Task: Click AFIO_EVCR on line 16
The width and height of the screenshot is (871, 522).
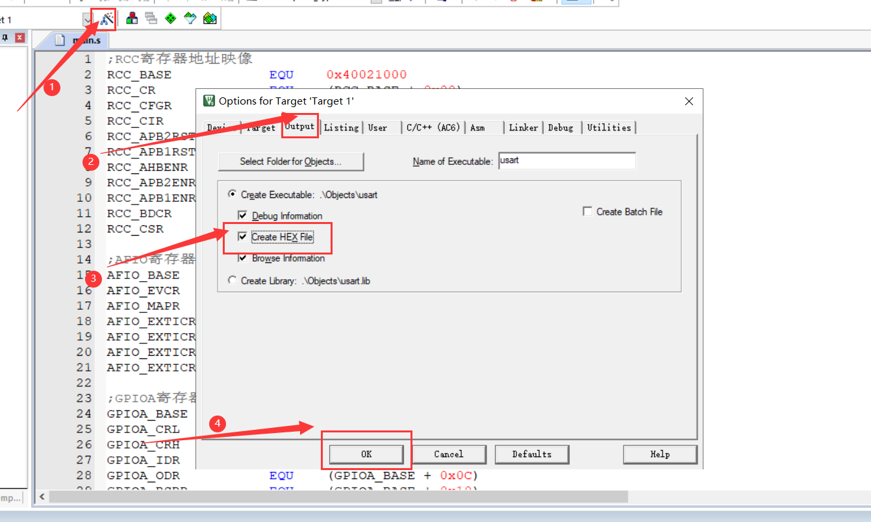Action: coord(143,291)
